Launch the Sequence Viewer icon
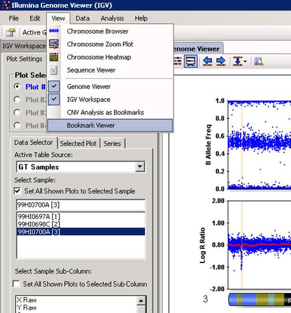The width and height of the screenshot is (291, 313). pyautogui.click(x=54, y=70)
